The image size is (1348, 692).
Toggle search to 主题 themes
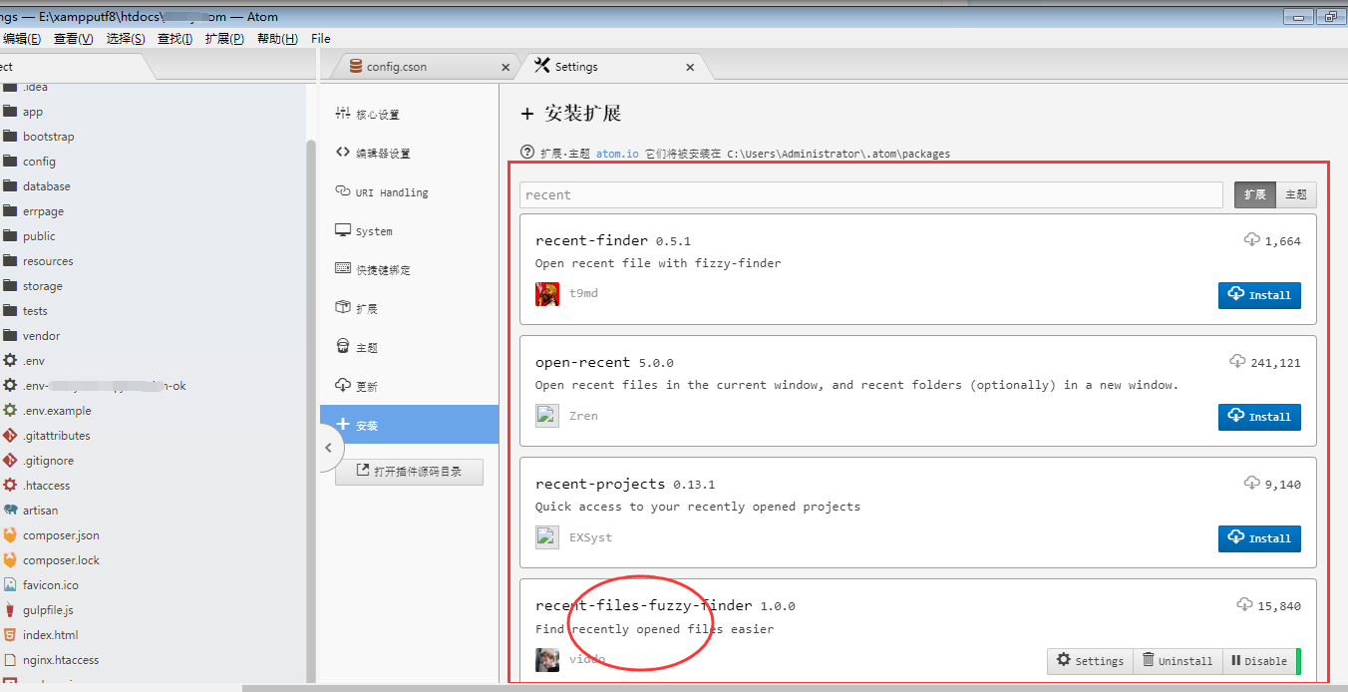1295,194
